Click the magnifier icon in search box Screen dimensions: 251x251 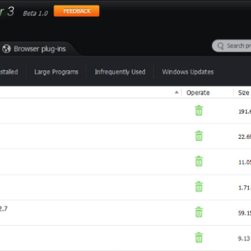(x=220, y=46)
